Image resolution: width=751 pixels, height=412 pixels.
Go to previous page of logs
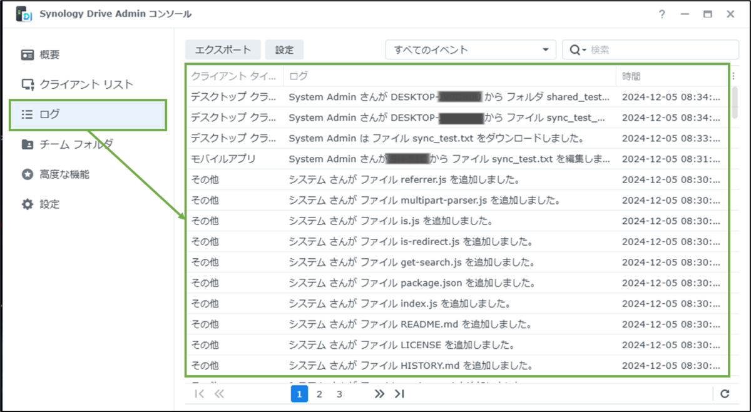[x=219, y=394]
